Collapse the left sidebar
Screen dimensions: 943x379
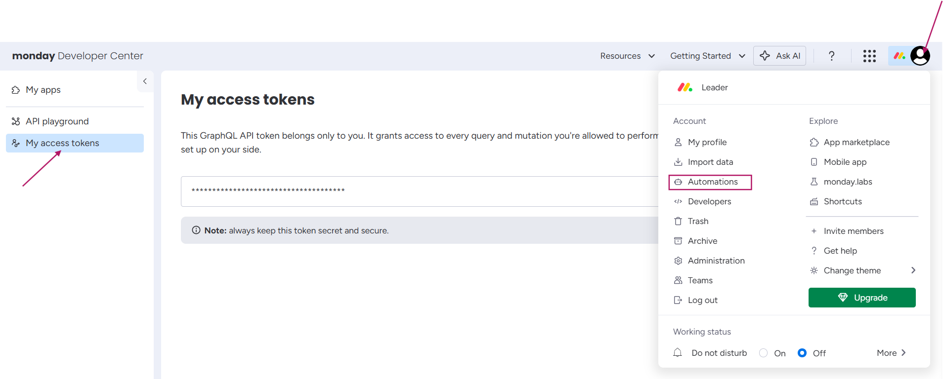click(145, 81)
